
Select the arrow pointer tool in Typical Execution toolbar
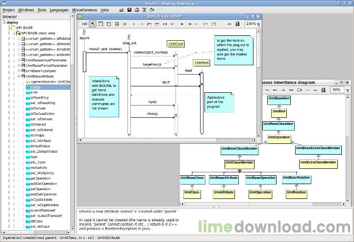click(x=93, y=24)
